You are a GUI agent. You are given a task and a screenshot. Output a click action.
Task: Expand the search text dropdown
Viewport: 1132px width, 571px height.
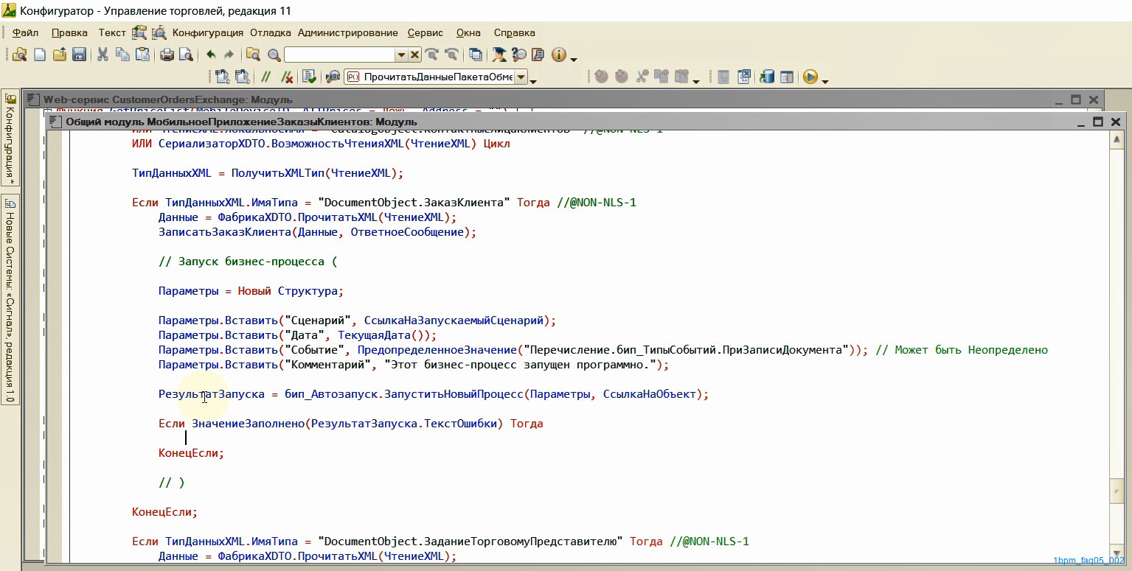tap(401, 55)
